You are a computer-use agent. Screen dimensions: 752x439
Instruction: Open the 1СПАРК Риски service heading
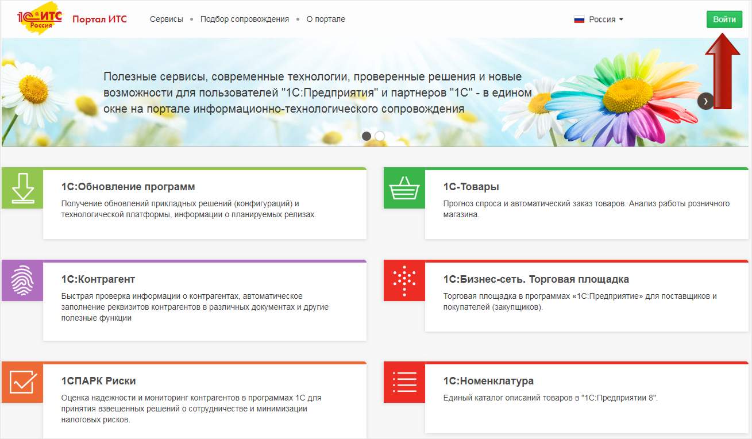pos(98,381)
